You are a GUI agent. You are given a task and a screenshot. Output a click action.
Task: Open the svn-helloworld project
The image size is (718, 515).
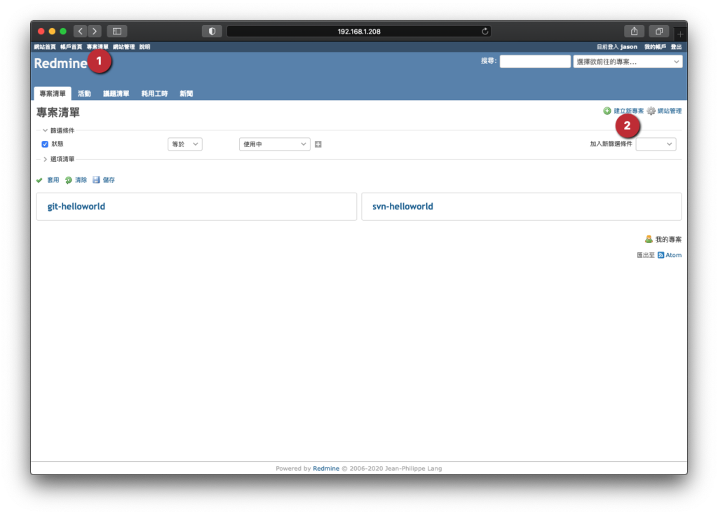tap(402, 207)
